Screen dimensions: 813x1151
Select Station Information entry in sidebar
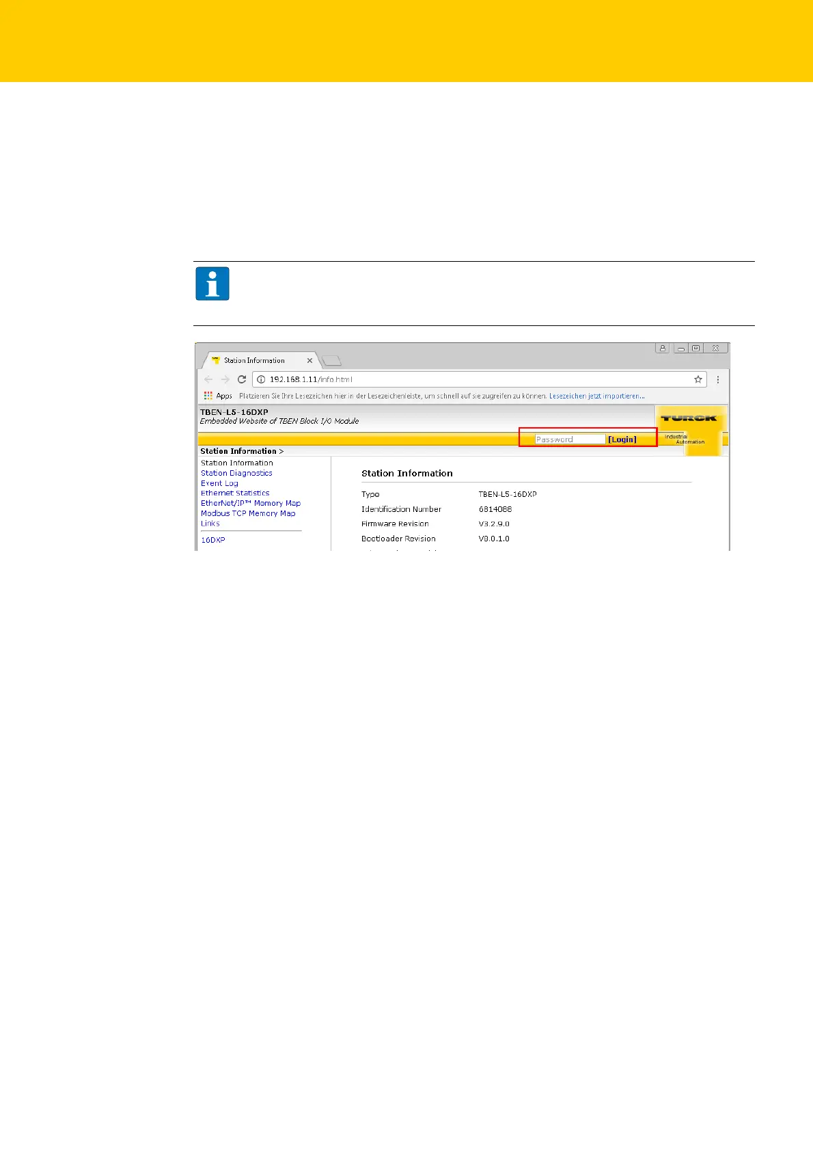click(x=237, y=463)
